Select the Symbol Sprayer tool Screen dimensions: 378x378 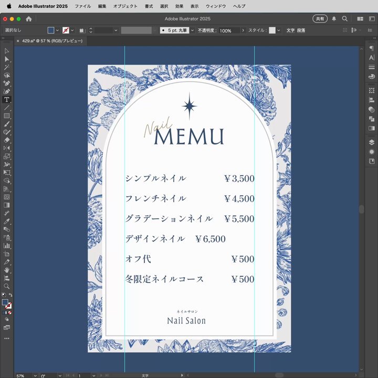6,238
